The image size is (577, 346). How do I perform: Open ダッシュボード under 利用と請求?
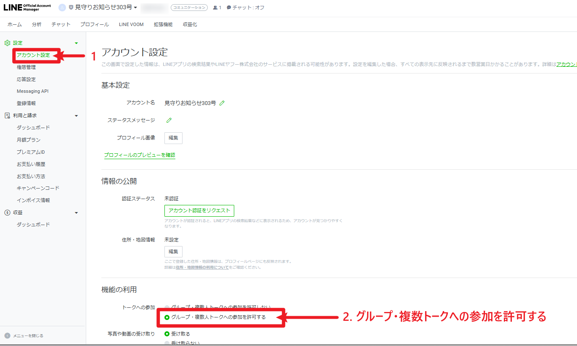33,128
